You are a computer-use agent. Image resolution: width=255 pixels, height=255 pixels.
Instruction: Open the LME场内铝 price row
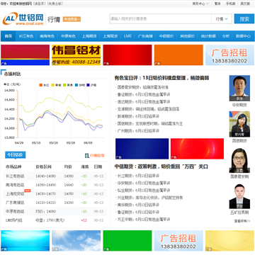coord(55,220)
